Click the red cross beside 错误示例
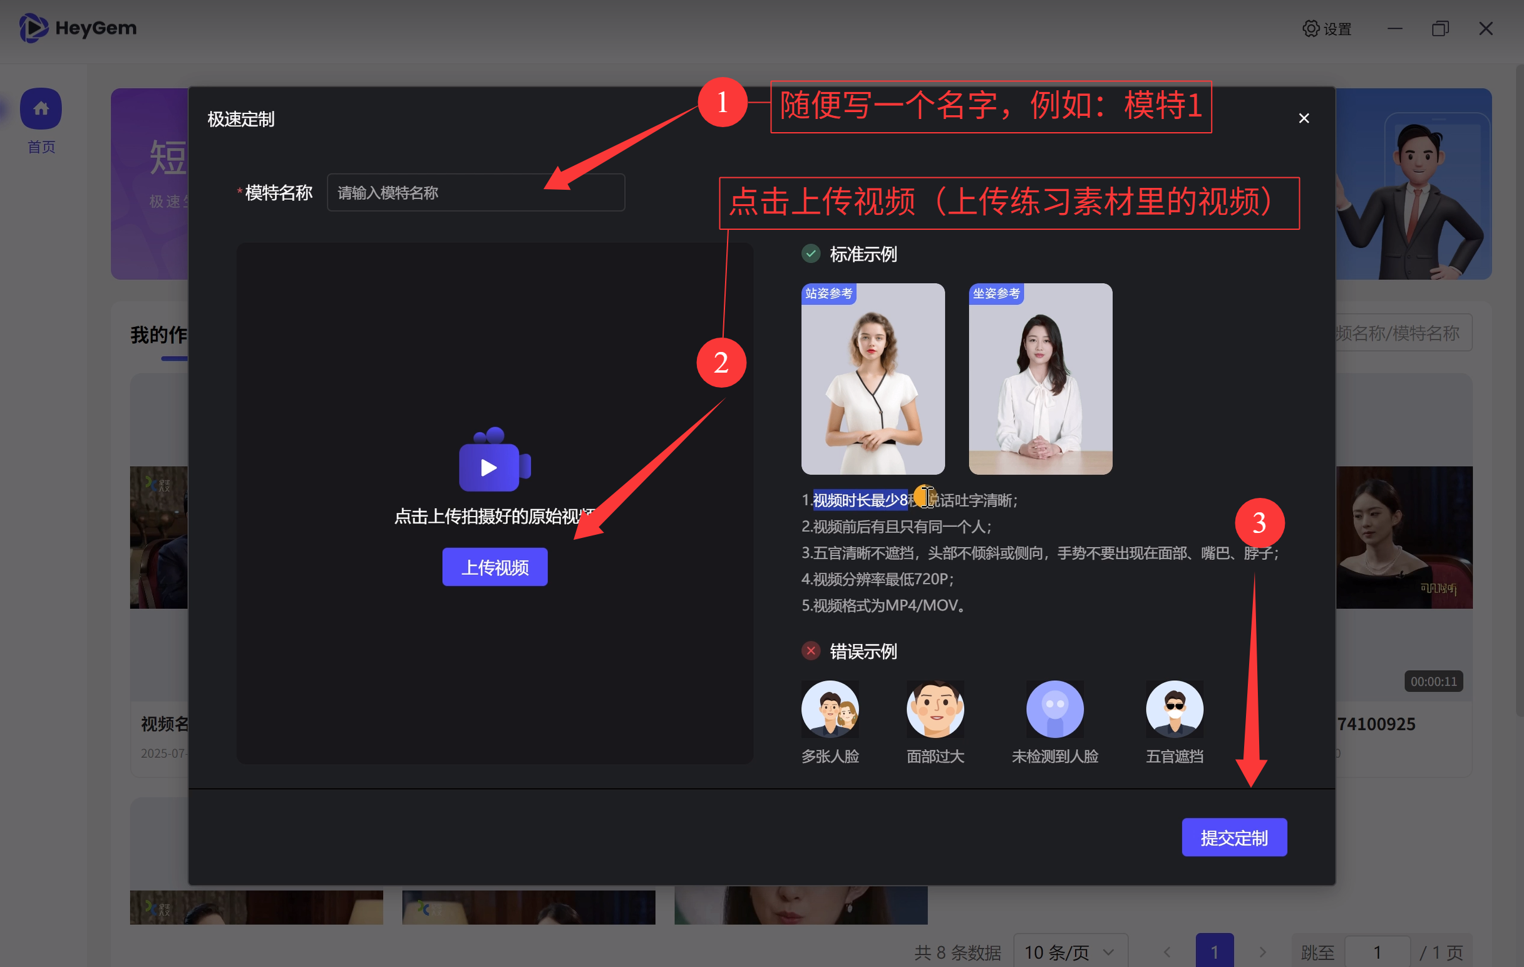 (811, 651)
